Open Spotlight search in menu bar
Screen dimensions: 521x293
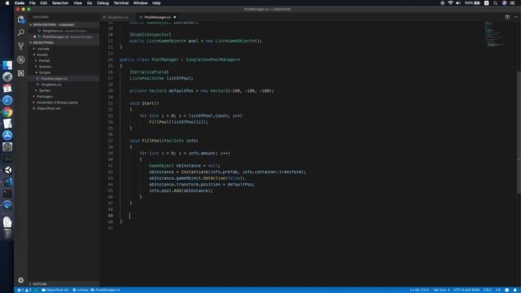tap(495, 3)
